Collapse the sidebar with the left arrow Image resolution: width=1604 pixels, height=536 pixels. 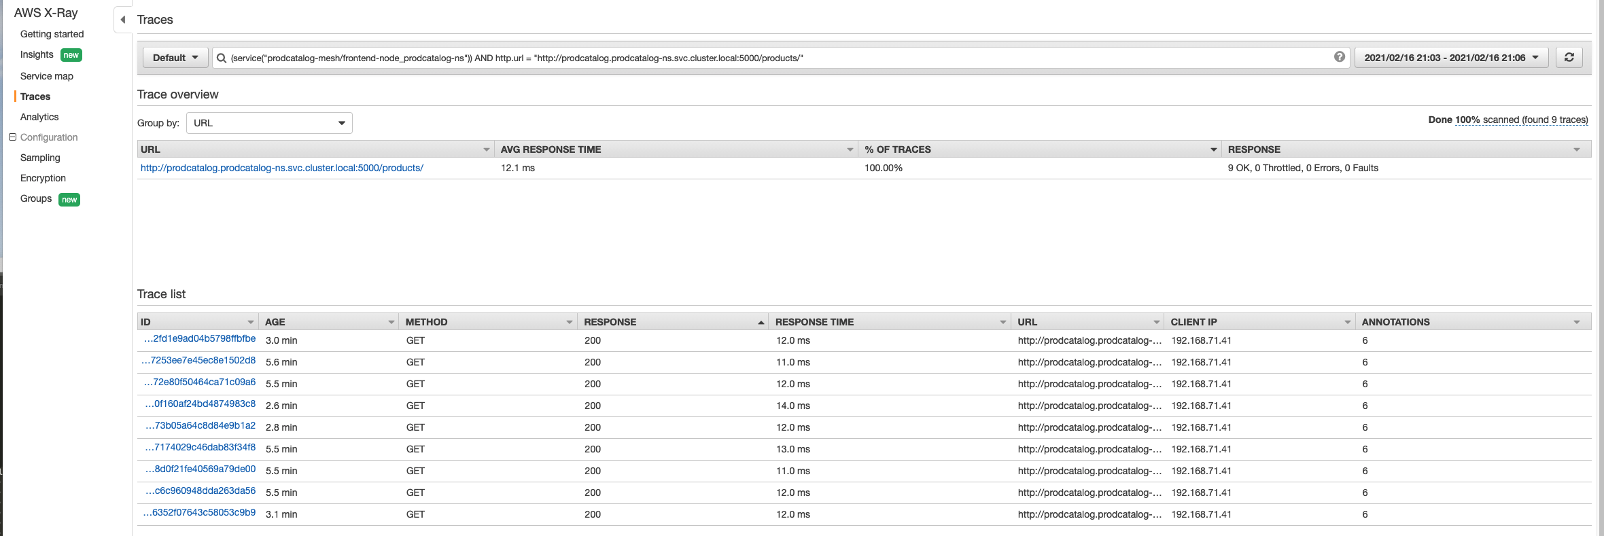pyautogui.click(x=123, y=20)
